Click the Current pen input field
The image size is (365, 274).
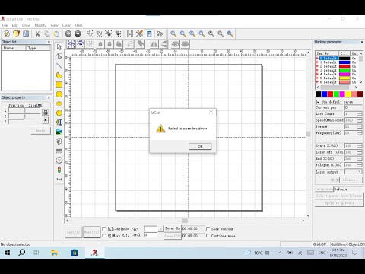tap(354, 107)
